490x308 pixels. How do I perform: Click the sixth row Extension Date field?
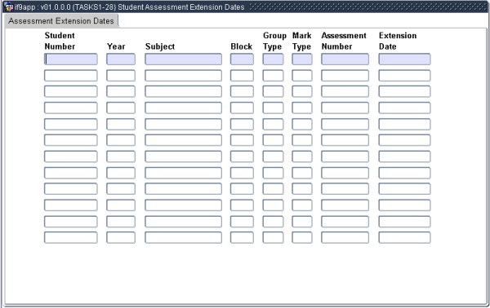click(x=404, y=140)
